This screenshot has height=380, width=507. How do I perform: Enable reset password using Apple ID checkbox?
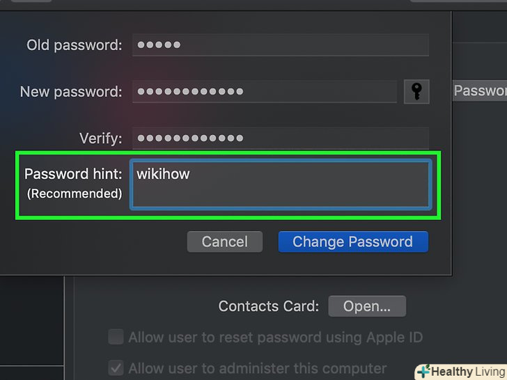click(x=116, y=337)
